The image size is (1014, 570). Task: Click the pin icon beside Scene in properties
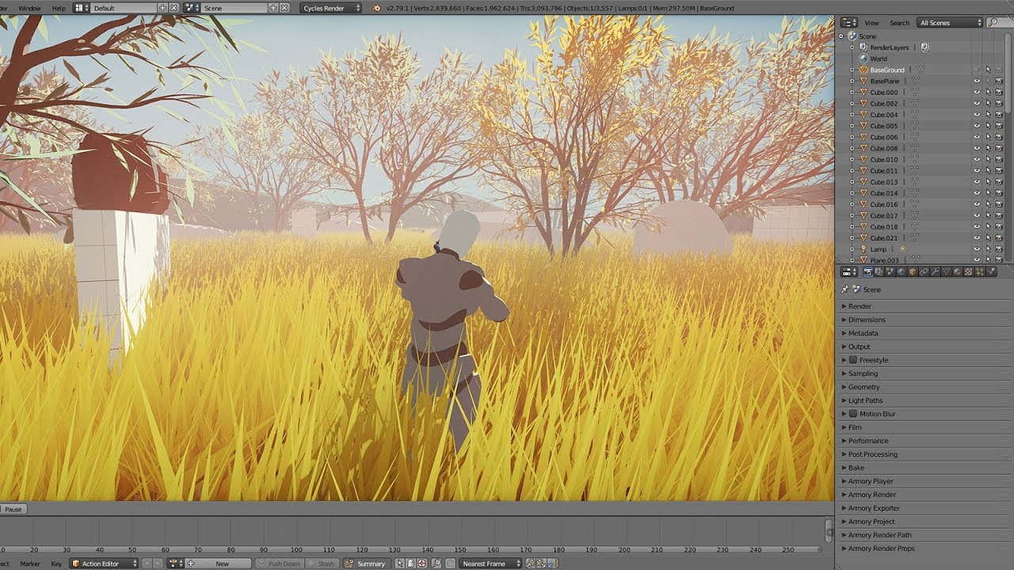[x=844, y=290]
